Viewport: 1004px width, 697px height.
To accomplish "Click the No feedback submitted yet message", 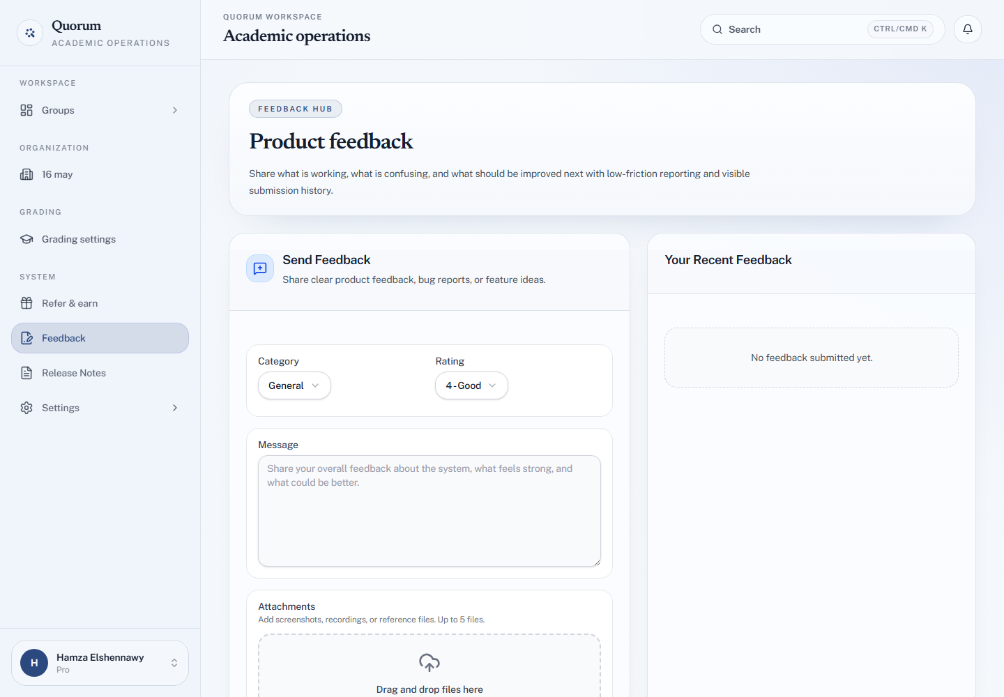I will [x=812, y=358].
